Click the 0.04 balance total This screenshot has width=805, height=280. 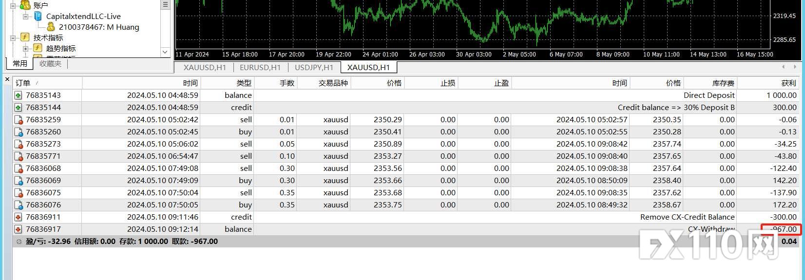click(x=789, y=242)
